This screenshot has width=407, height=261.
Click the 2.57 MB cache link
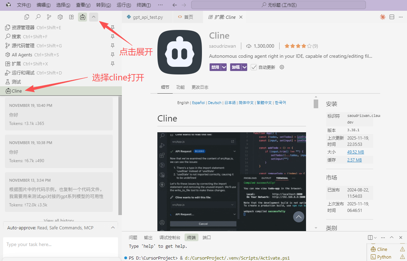pyautogui.click(x=354, y=160)
